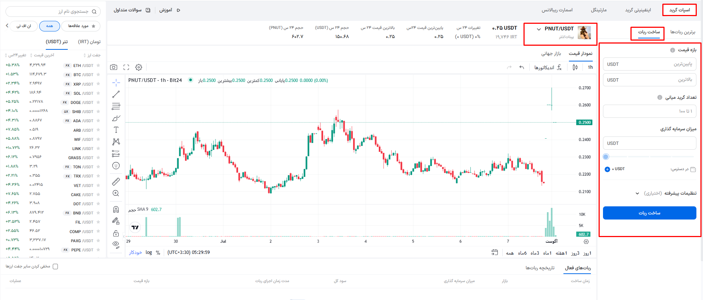This screenshot has width=703, height=300.
Task: Open the 1h timeframe dropdown
Action: pos(590,67)
